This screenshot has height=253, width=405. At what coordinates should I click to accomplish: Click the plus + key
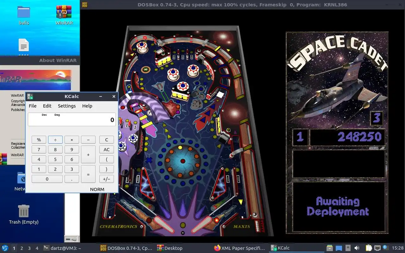click(x=88, y=154)
